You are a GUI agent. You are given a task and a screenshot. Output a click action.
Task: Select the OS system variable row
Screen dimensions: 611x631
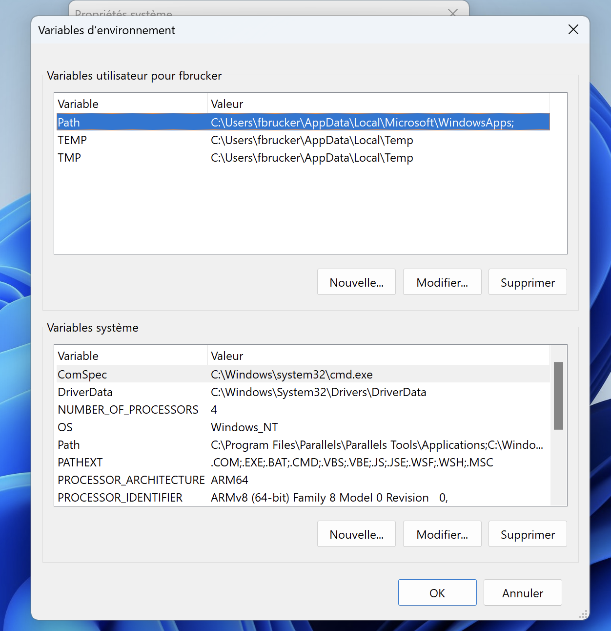[x=303, y=427]
